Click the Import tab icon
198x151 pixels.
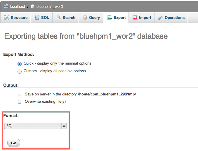pos(135,18)
